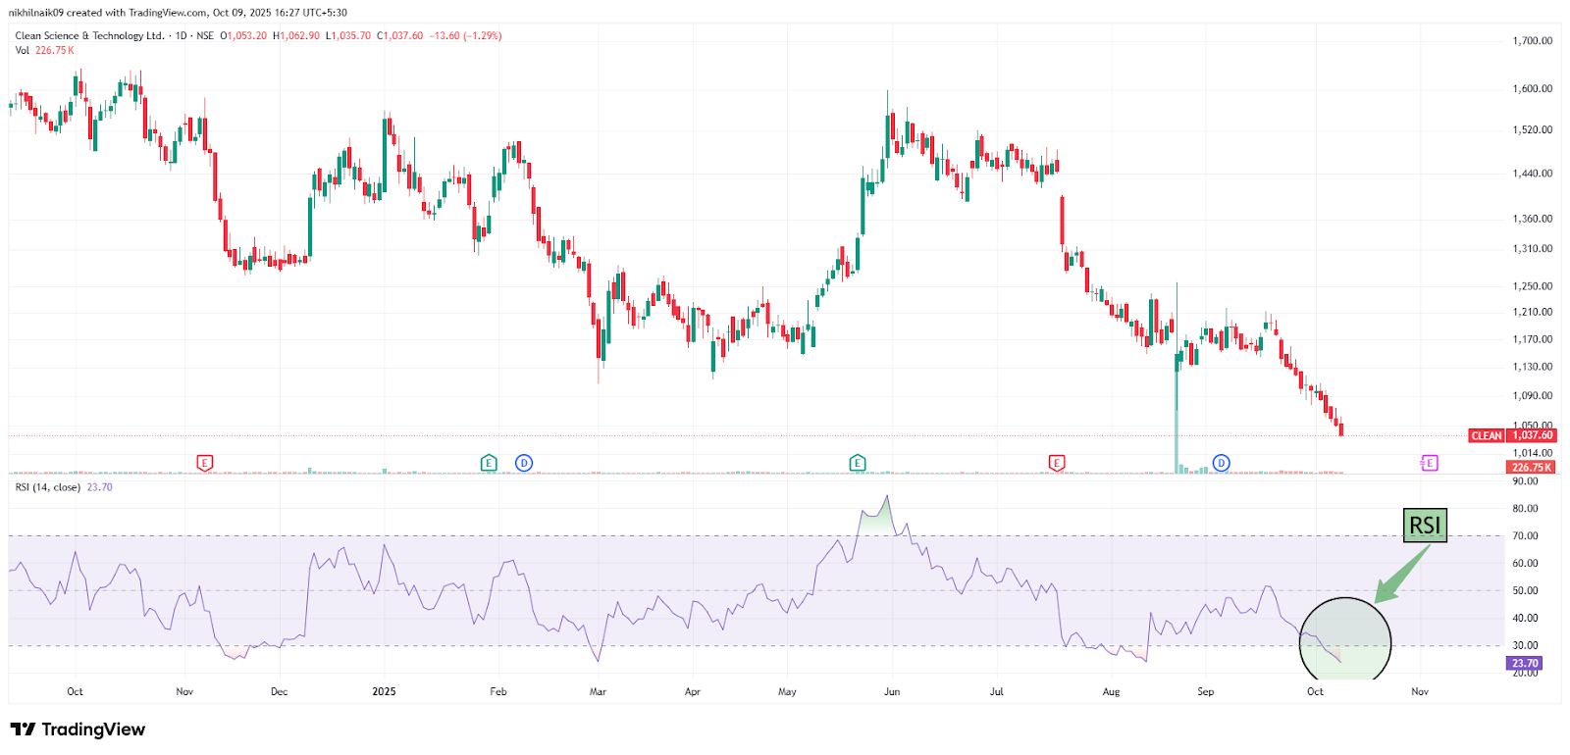Click the red earnings marker in late July
Image resolution: width=1570 pixels, height=755 pixels.
click(x=1057, y=463)
